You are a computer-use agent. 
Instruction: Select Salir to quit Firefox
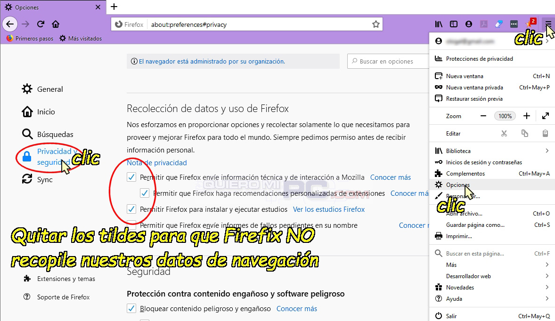click(492, 316)
